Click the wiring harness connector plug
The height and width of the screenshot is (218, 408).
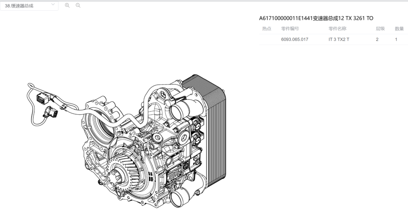click(x=42, y=98)
